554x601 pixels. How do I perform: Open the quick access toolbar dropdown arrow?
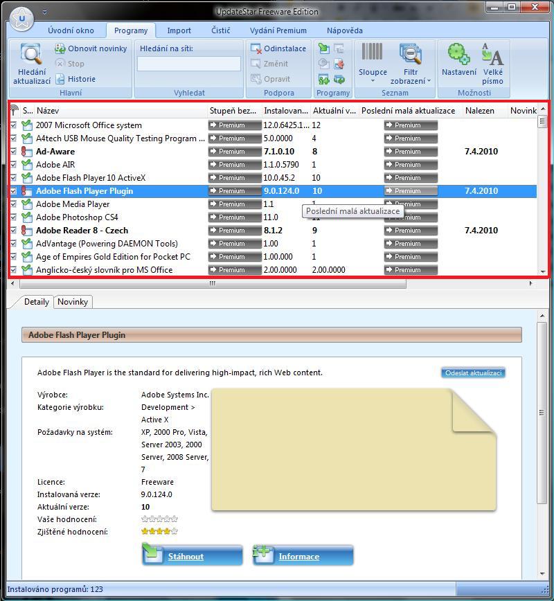pyautogui.click(x=45, y=12)
